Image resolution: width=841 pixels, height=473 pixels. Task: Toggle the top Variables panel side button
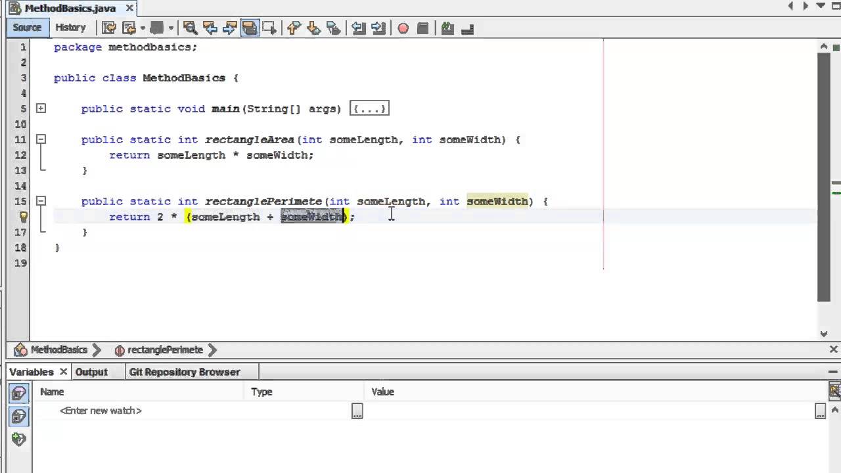[x=19, y=394]
